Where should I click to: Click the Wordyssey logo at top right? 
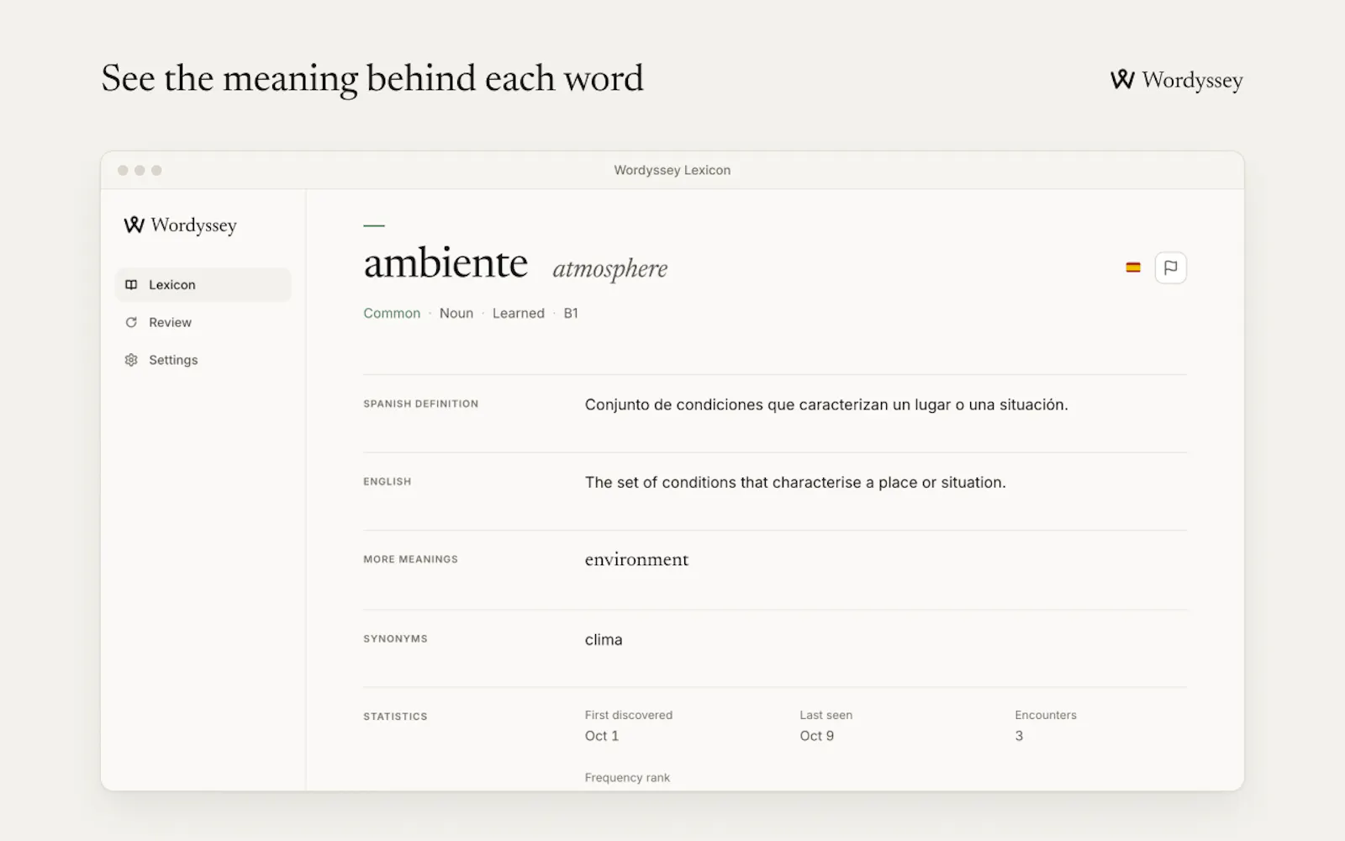1176,80
